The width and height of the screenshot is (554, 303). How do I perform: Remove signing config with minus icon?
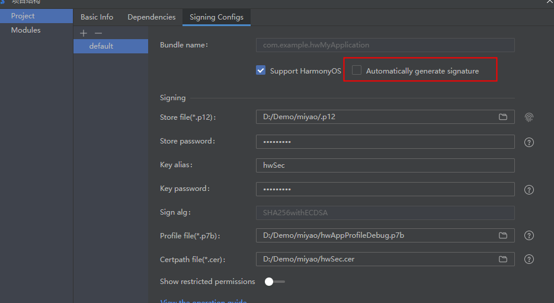pyautogui.click(x=98, y=33)
